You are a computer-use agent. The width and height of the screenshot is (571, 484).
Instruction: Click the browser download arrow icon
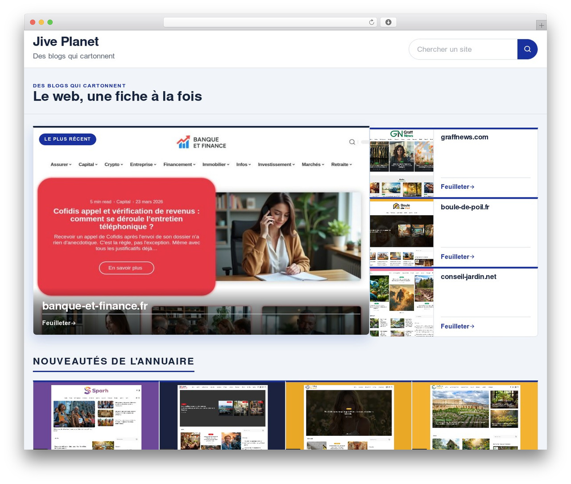389,22
